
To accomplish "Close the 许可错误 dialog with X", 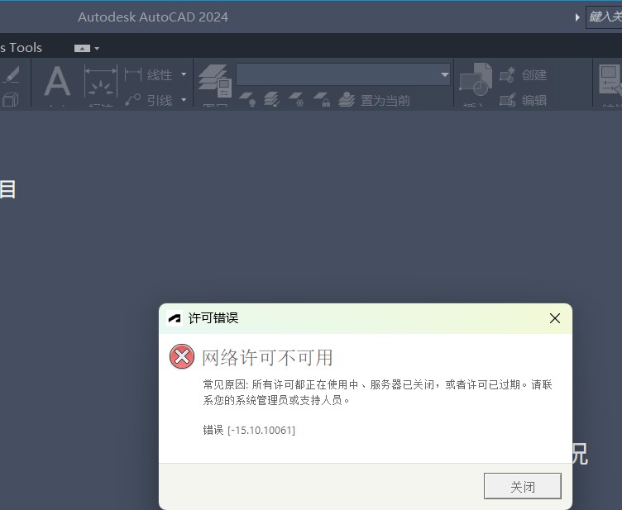I will 555,318.
